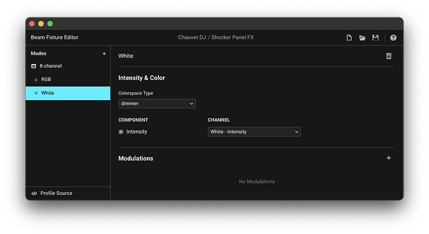Save the fixture profile
This screenshot has height=234, width=429.
[376, 37]
